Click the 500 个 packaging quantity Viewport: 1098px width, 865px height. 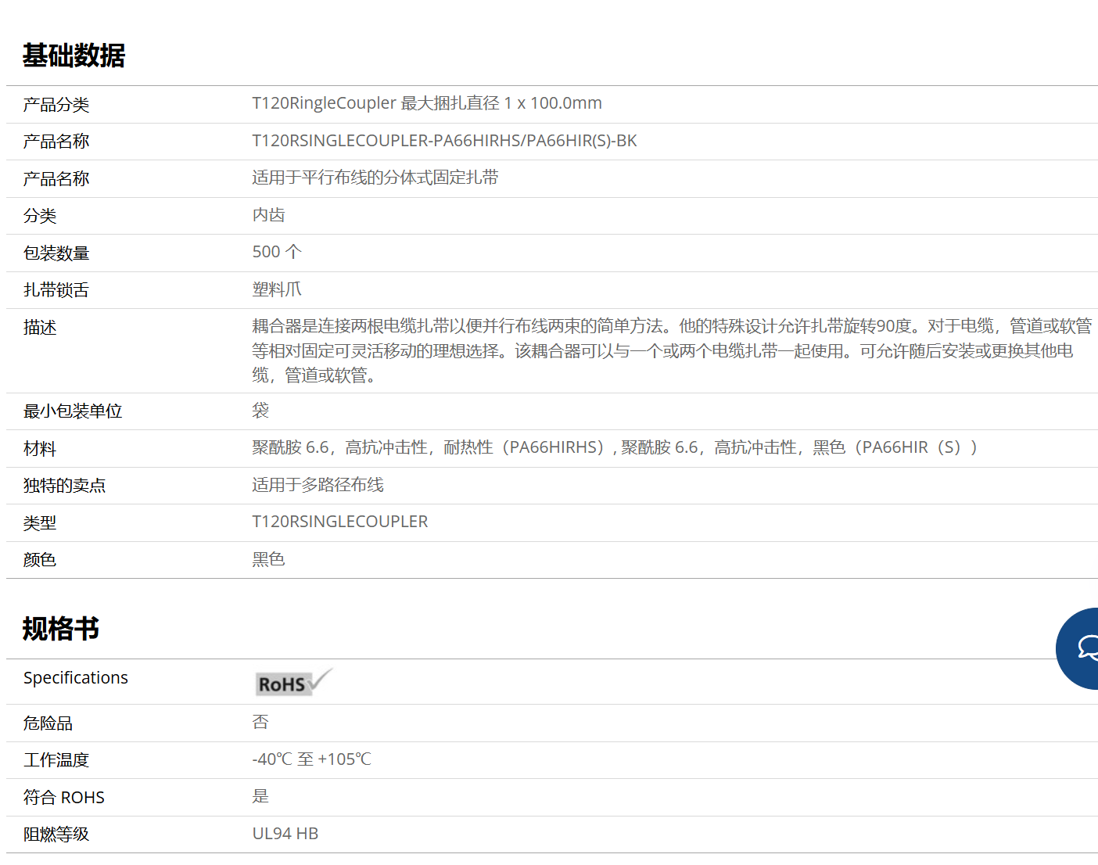pyautogui.click(x=277, y=252)
